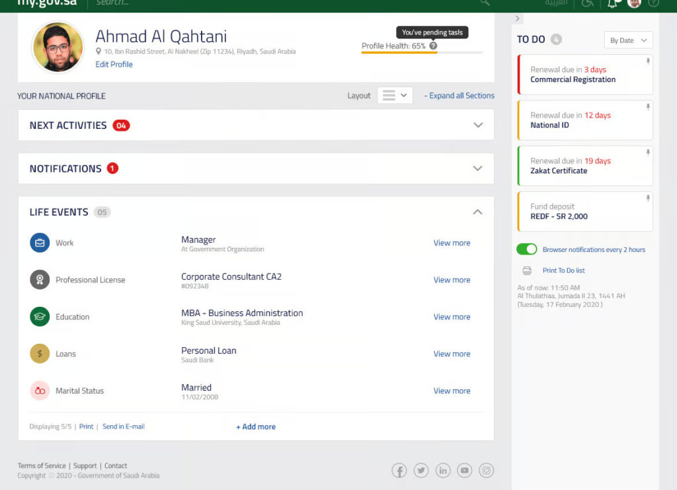Expand the Next Activities section
The width and height of the screenshot is (677, 490).
[478, 125]
